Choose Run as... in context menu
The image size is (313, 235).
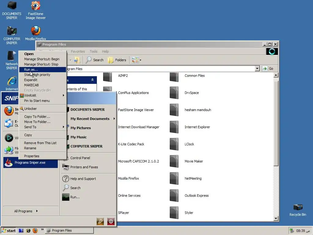pyautogui.click(x=42, y=69)
